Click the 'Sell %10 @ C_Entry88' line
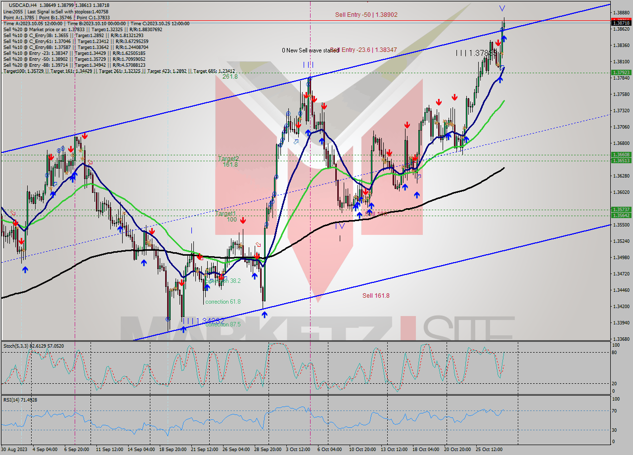This screenshot has height=455, width=633. click(75, 47)
